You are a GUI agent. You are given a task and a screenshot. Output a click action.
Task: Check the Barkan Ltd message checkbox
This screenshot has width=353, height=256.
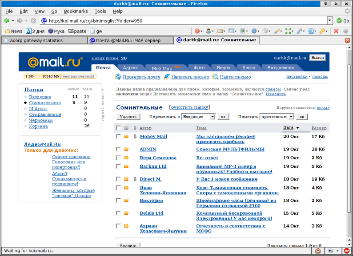[118, 166]
